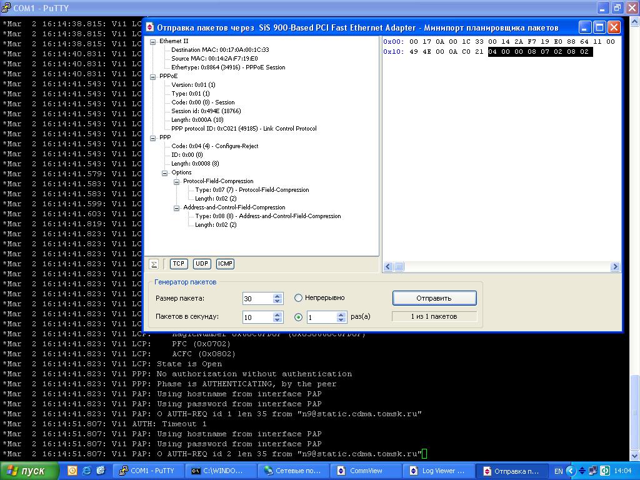Open Internet Explorer from quick launch

pyautogui.click(x=86, y=471)
